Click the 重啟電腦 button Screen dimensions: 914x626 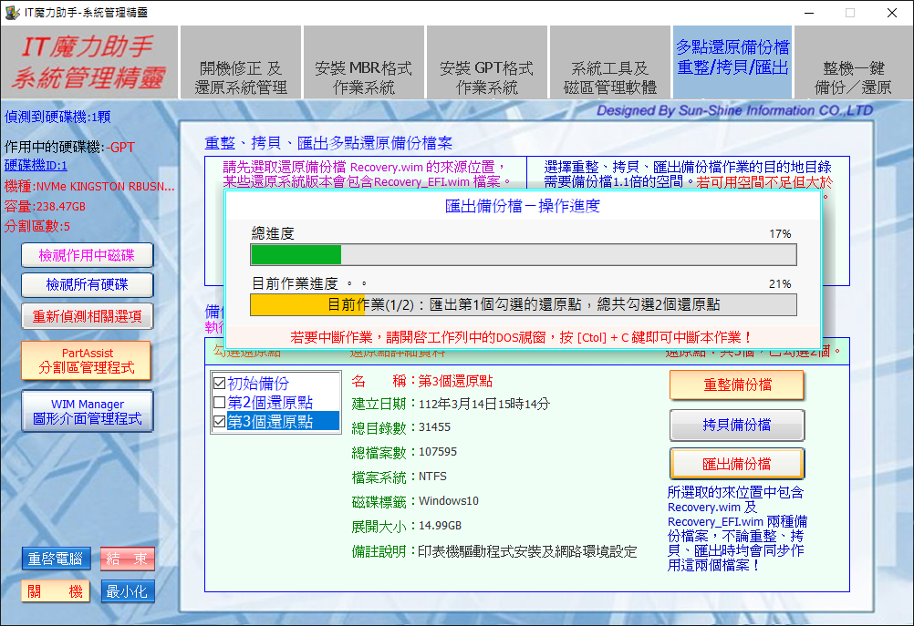[57, 559]
